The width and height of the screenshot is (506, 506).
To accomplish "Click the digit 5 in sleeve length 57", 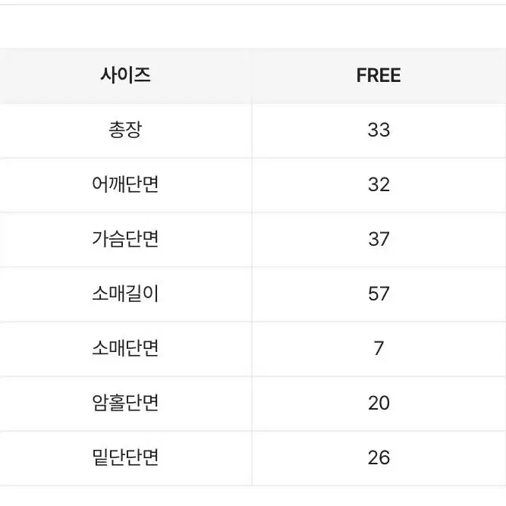I will (x=373, y=294).
